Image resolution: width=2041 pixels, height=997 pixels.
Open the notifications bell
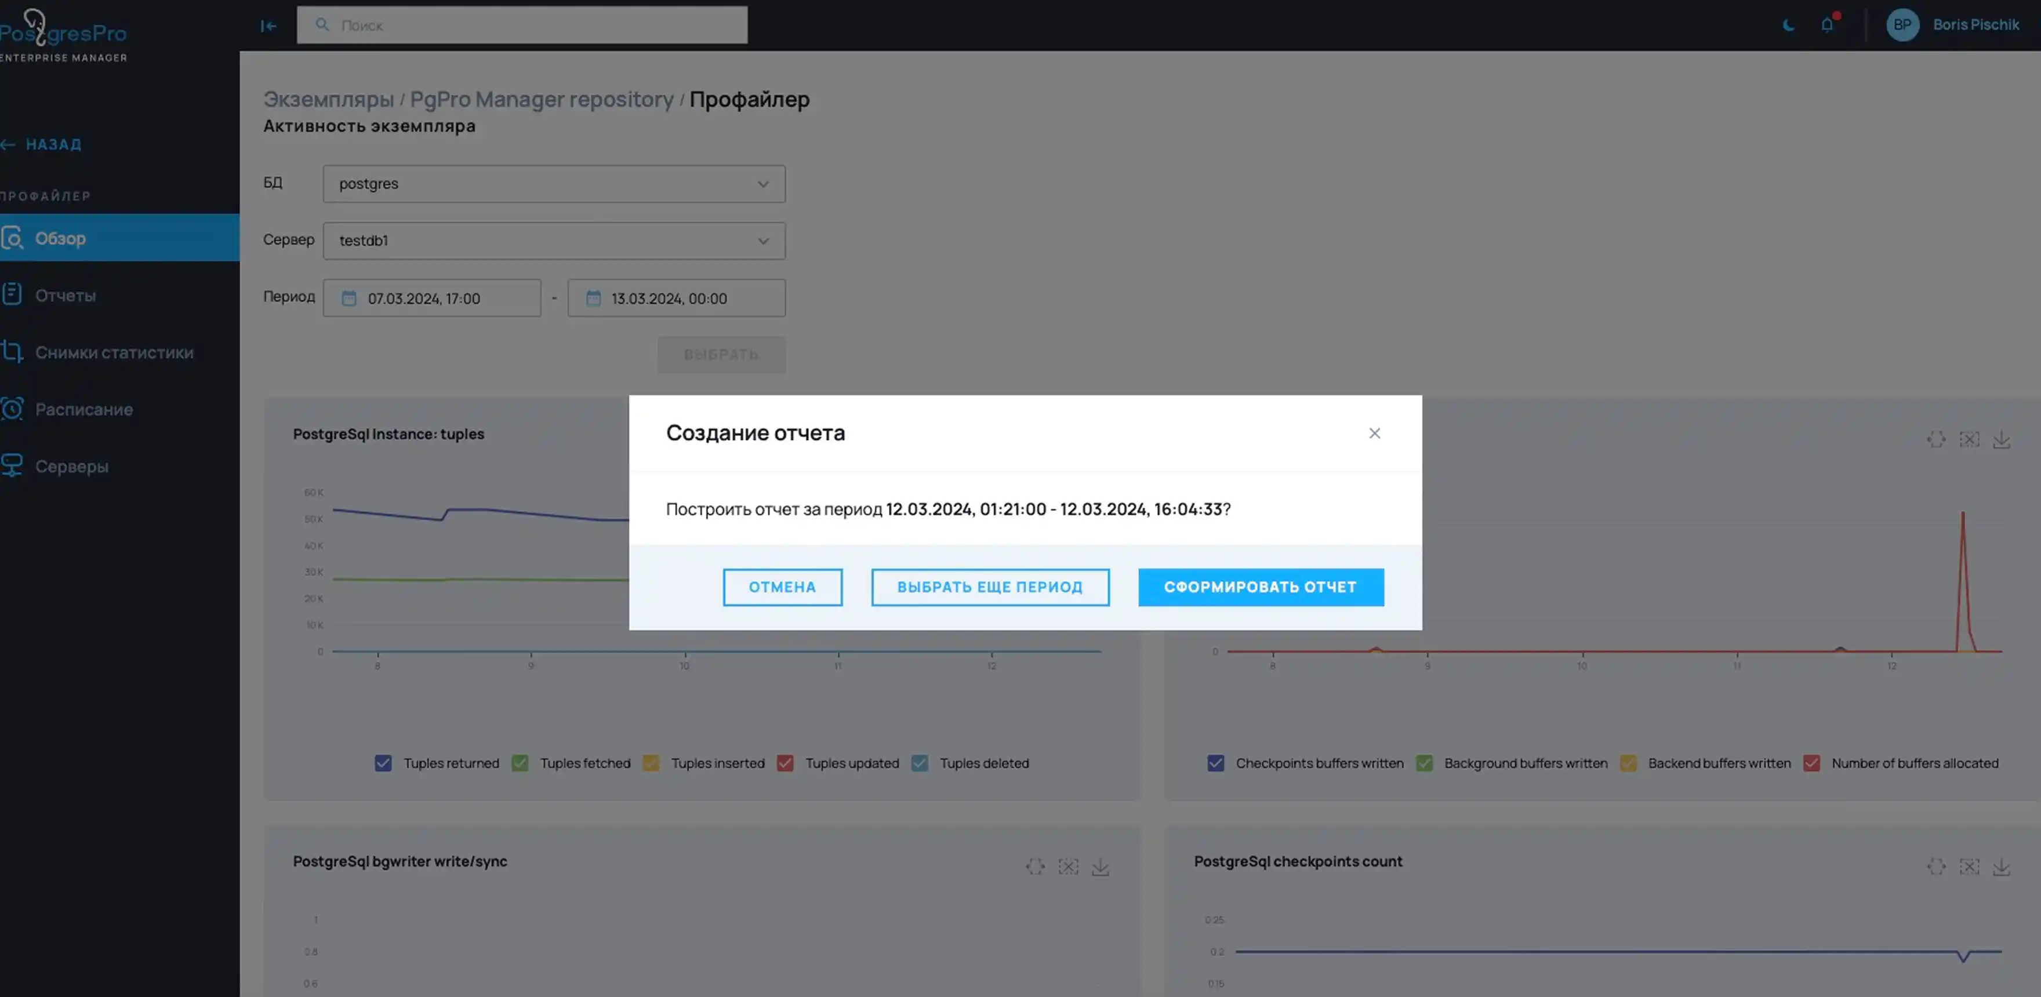1827,24
